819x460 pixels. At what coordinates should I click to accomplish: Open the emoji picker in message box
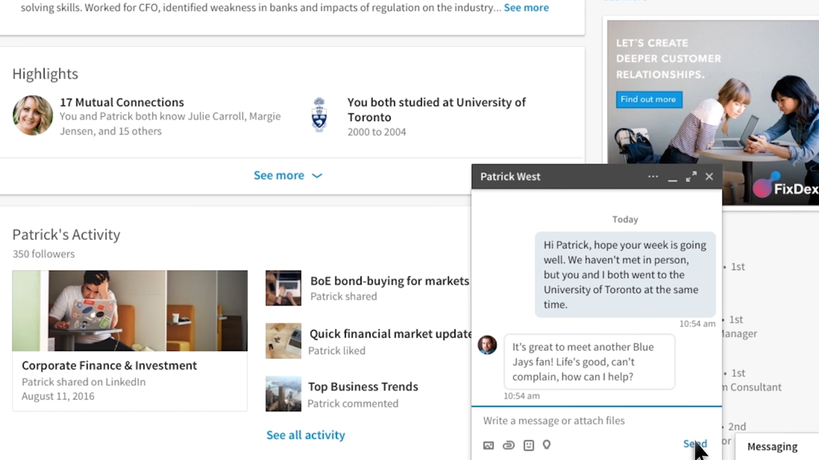(528, 445)
